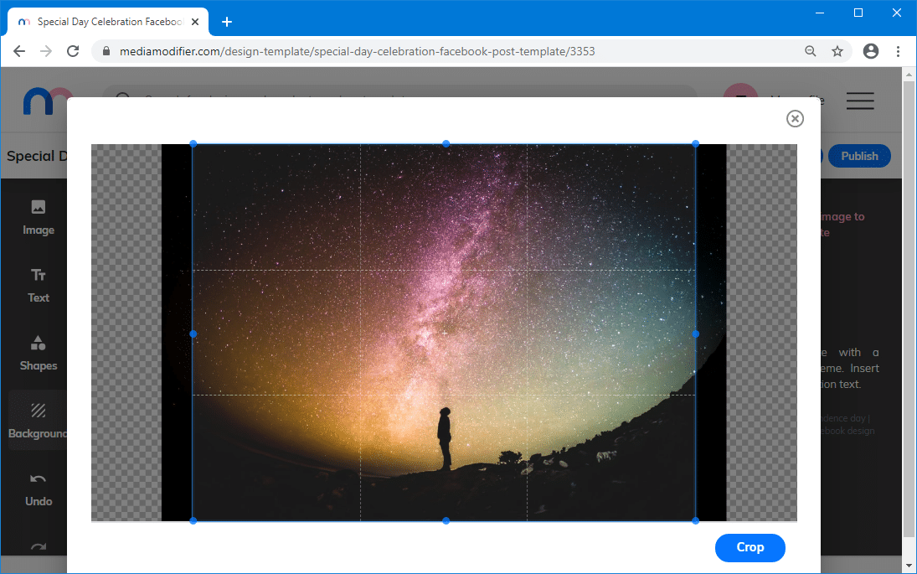Select the right-middle crop handle
This screenshot has width=917, height=574.
(x=695, y=334)
